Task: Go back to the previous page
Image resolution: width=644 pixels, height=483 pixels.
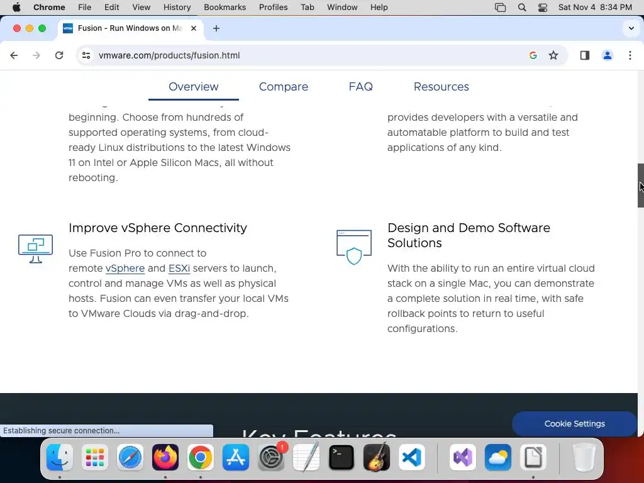Action: 14,55
